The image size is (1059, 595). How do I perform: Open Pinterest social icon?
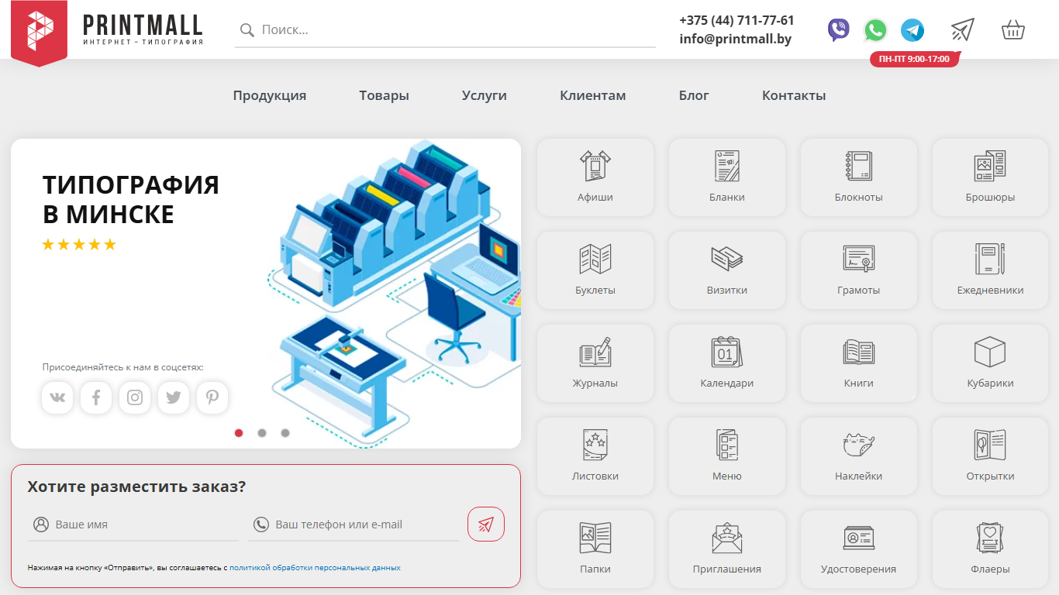click(212, 397)
